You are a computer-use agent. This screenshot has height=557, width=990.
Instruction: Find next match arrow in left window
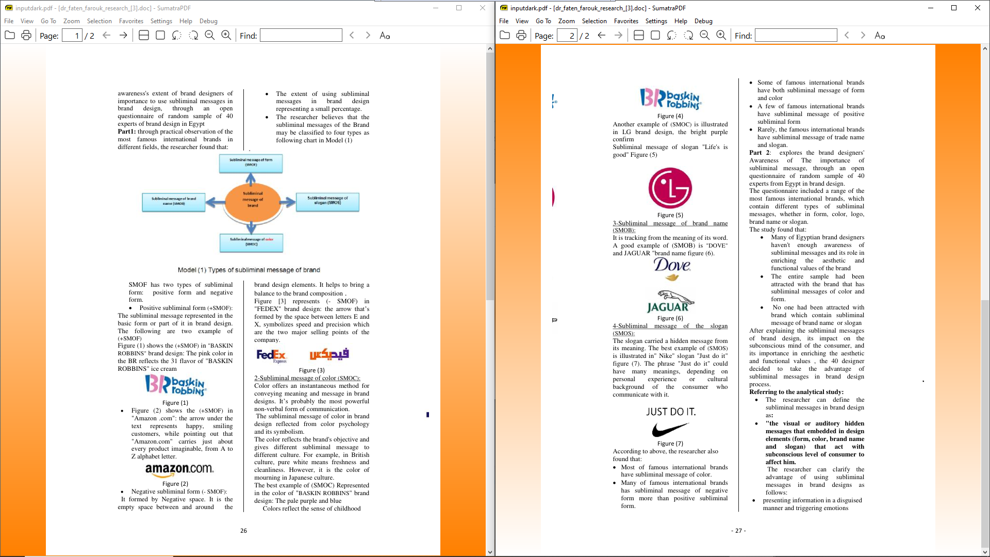point(368,36)
